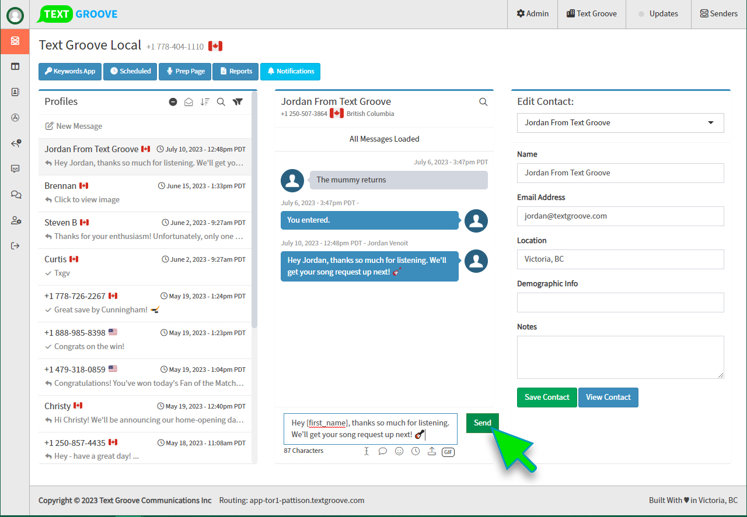Click the Canada flag beside Text Groove Local number
Viewport: 747px width, 517px height.
tap(215, 46)
